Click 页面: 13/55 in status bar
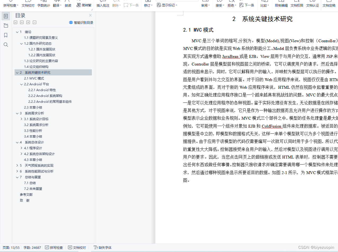 pos(11,248)
